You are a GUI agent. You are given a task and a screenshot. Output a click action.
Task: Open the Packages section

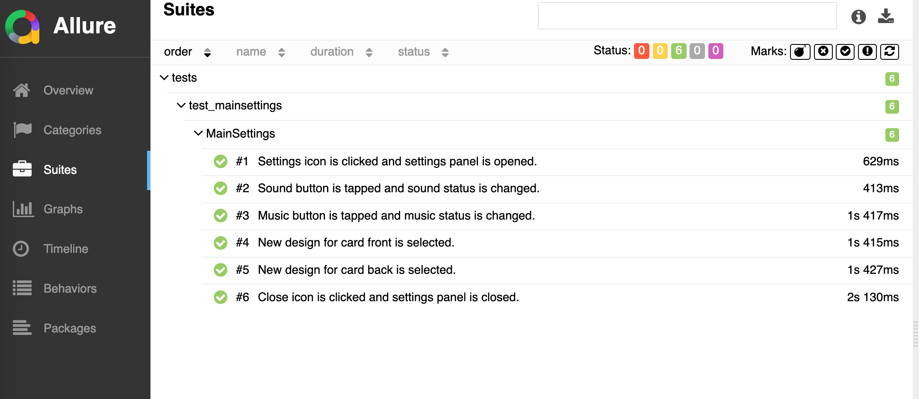(x=69, y=328)
